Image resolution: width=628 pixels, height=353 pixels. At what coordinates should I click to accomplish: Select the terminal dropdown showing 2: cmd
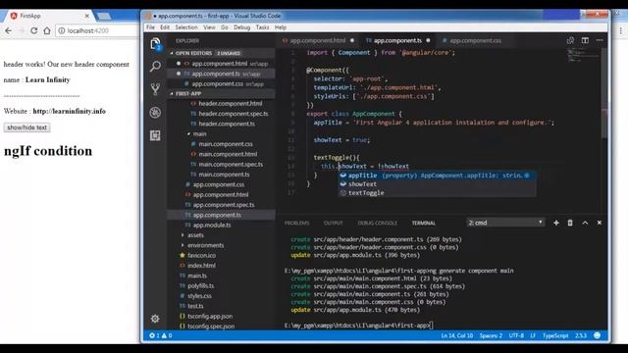(505, 223)
